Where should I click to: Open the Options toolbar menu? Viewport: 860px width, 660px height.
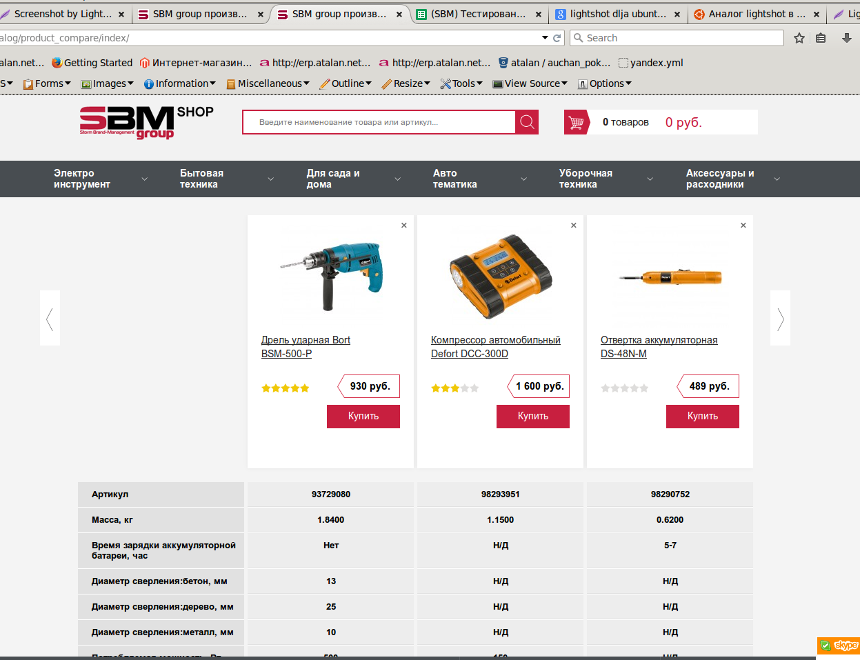[605, 83]
